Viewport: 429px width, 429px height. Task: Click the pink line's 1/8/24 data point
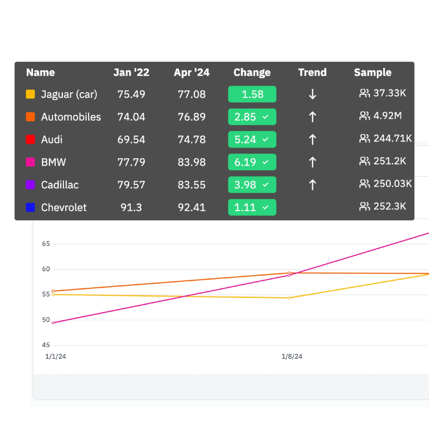(x=289, y=275)
